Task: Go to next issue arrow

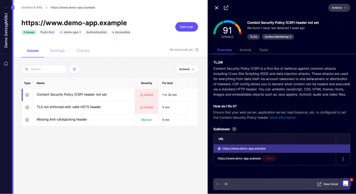Action: click(226, 184)
